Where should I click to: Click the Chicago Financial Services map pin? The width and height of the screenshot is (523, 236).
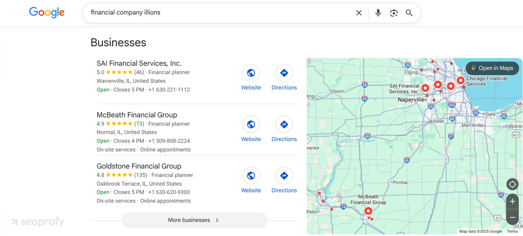pyautogui.click(x=461, y=81)
